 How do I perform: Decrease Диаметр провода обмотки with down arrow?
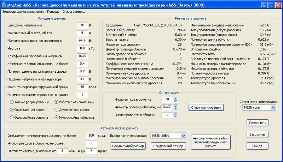click(175, 109)
